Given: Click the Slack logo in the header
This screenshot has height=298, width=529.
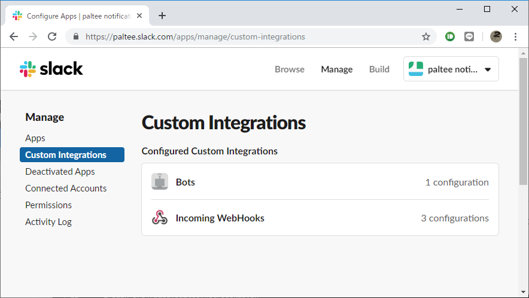Looking at the screenshot, I should click(51, 69).
